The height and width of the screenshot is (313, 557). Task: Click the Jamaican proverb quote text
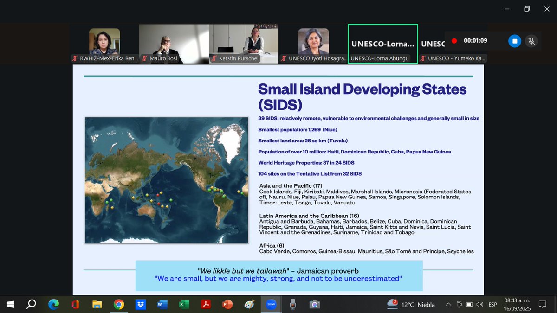[278, 271]
